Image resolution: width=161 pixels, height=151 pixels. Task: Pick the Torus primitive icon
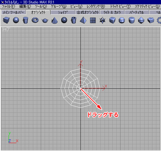tap(35, 20)
